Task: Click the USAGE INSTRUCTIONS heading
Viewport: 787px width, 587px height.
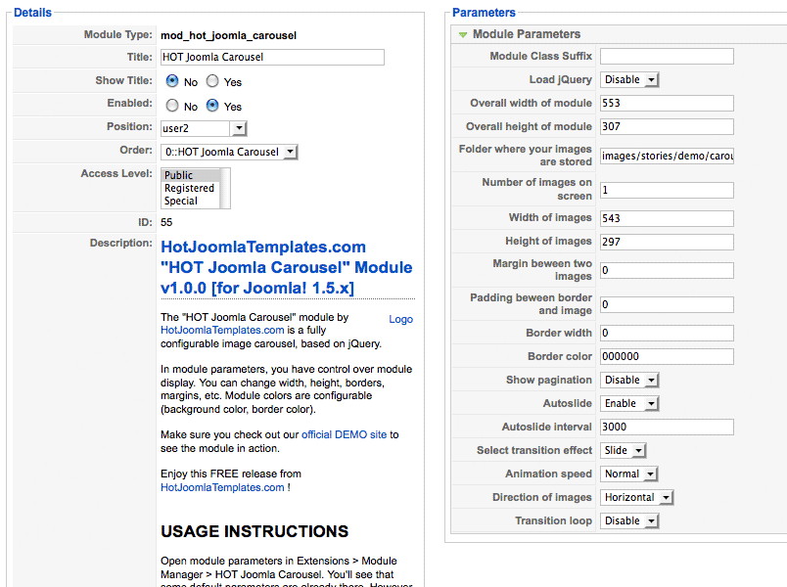Action: click(x=255, y=532)
